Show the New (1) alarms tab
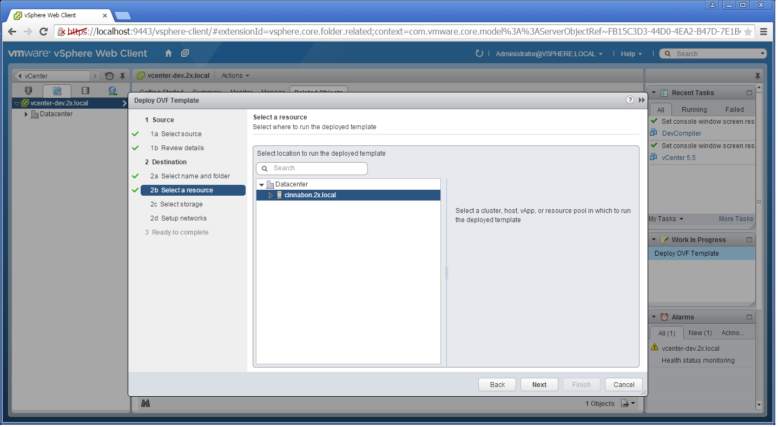This screenshot has height=427, width=778. (700, 333)
